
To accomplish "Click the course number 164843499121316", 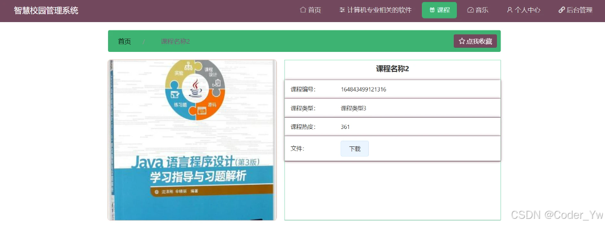I will (363, 89).
